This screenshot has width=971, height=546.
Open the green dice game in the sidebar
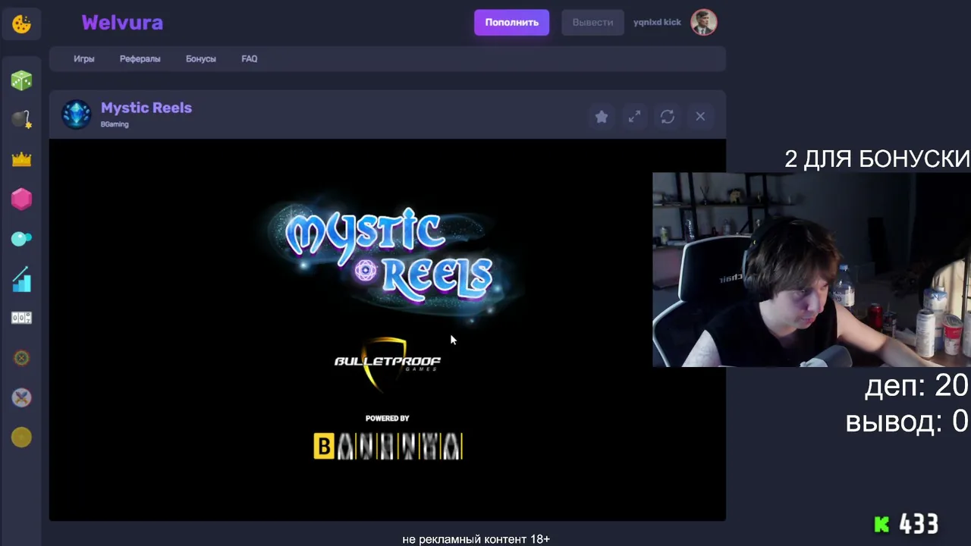(x=21, y=80)
